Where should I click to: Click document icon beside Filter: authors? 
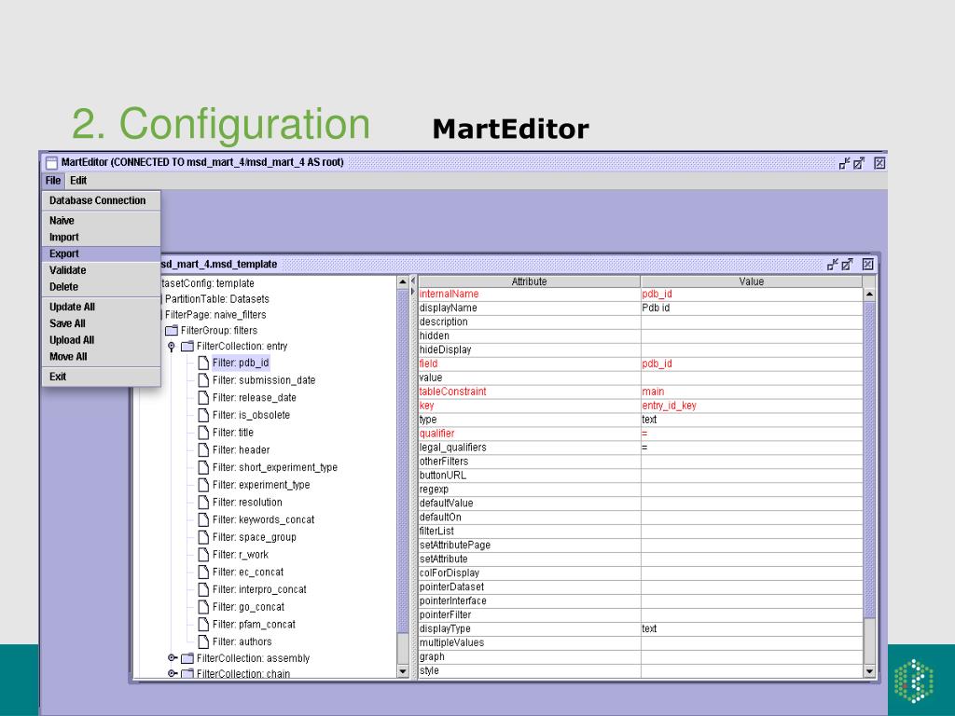tap(203, 641)
